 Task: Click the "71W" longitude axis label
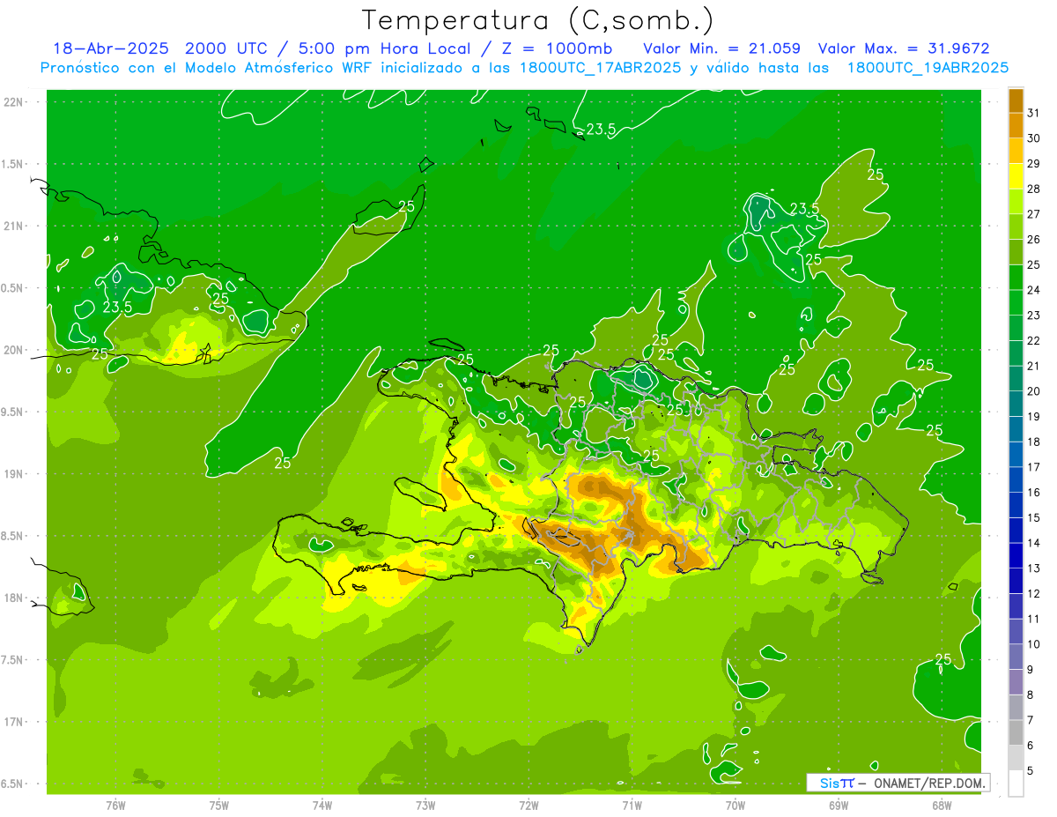point(632,805)
